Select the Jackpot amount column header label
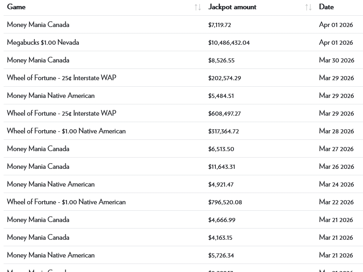The image size is (363, 272). [232, 7]
